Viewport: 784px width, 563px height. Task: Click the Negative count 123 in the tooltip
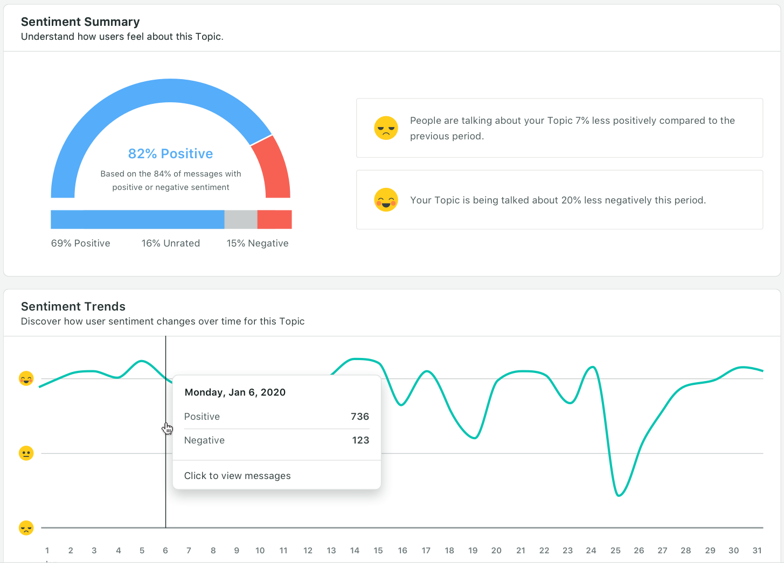point(360,440)
